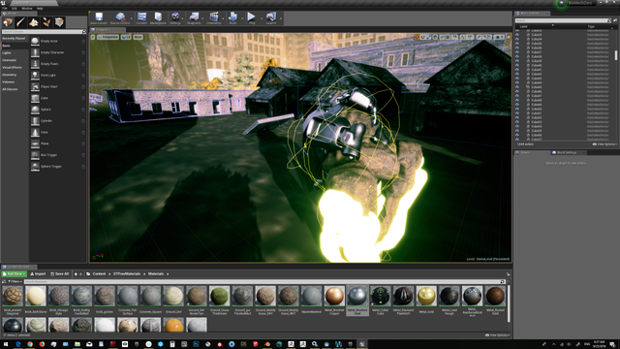Viewport: 620px width, 349px height.
Task: Expand the Cinematics dropdown arrow
Action: click(224, 18)
